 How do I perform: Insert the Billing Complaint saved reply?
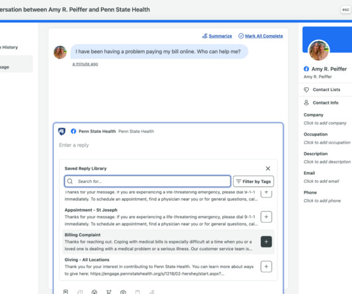266,241
